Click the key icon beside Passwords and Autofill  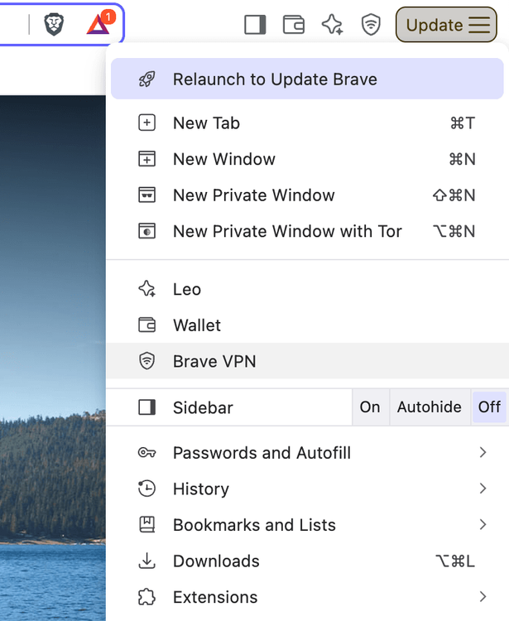146,452
